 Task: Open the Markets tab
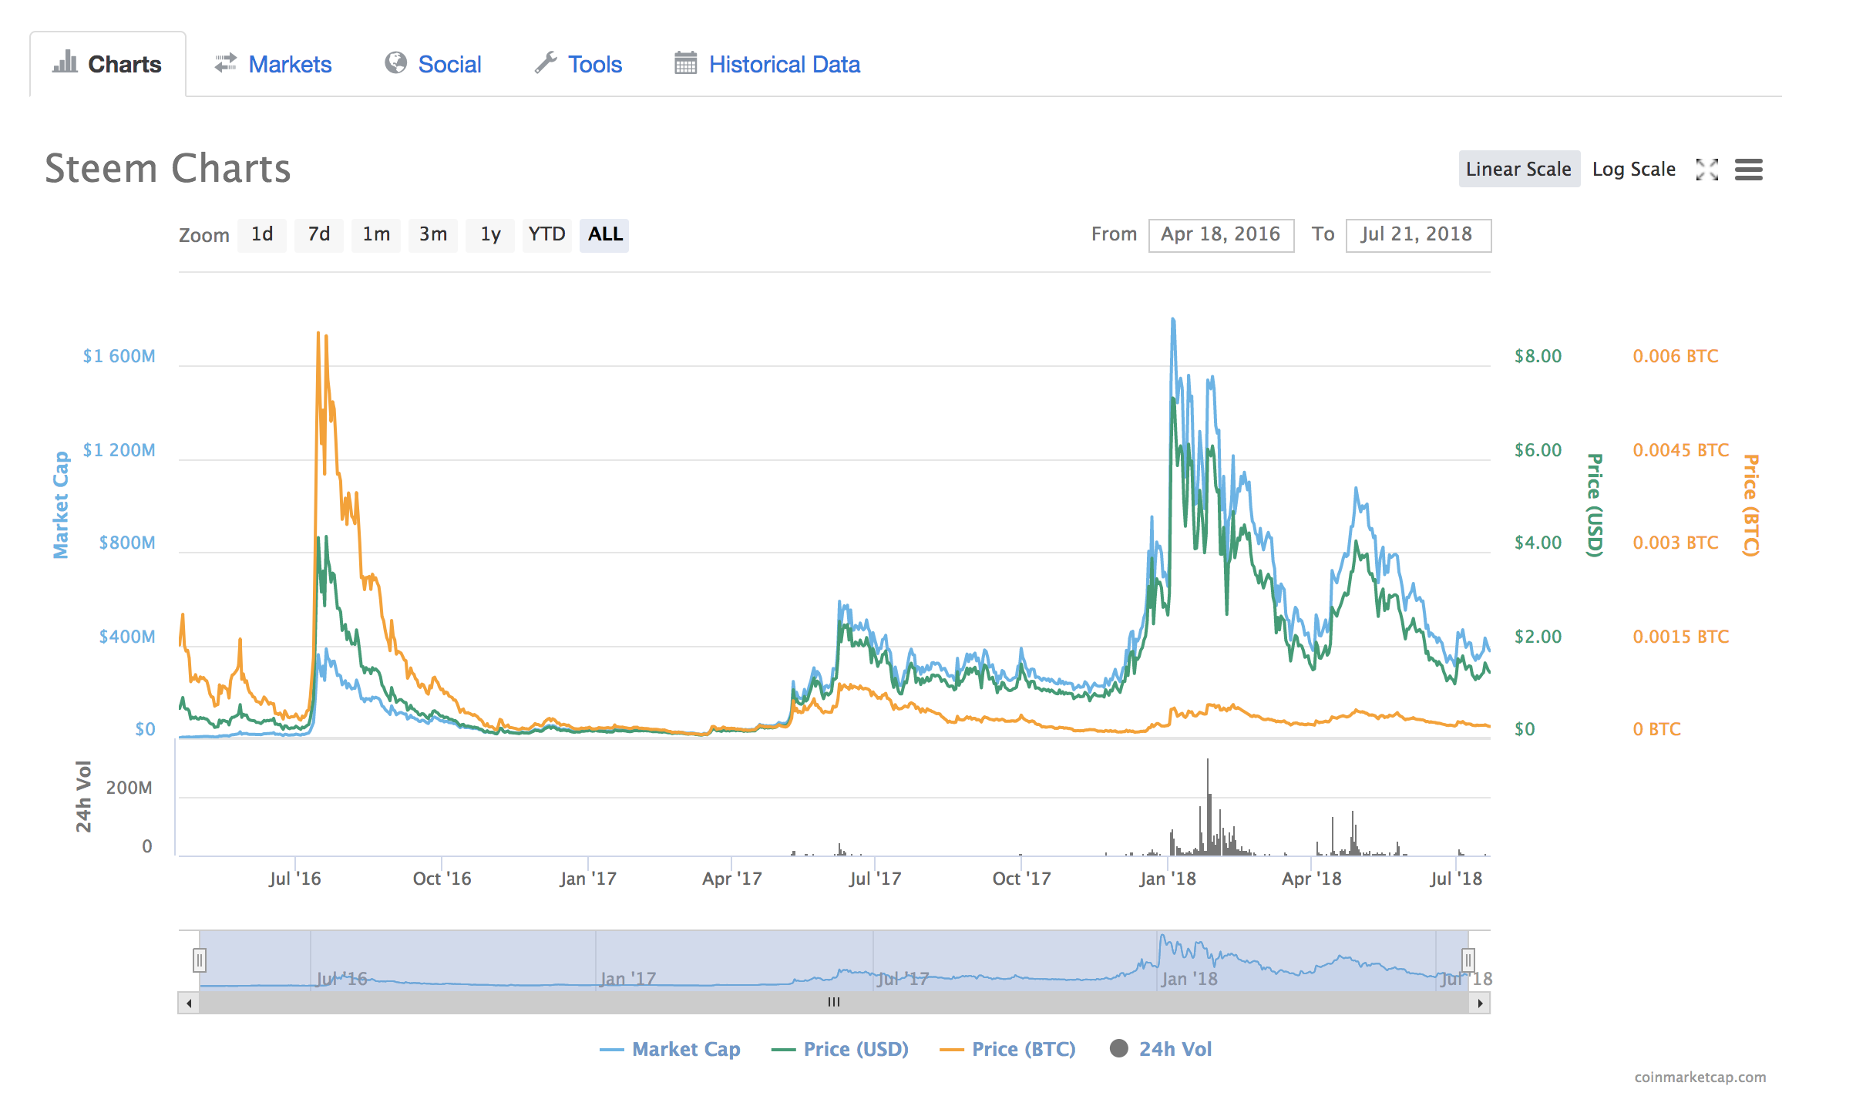(289, 65)
